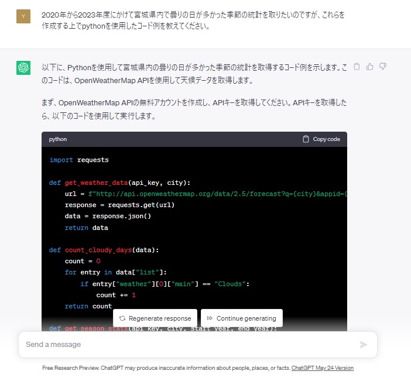Click the 'return data' code line
Image resolution: width=411 pixels, height=378 pixels.
point(86,228)
